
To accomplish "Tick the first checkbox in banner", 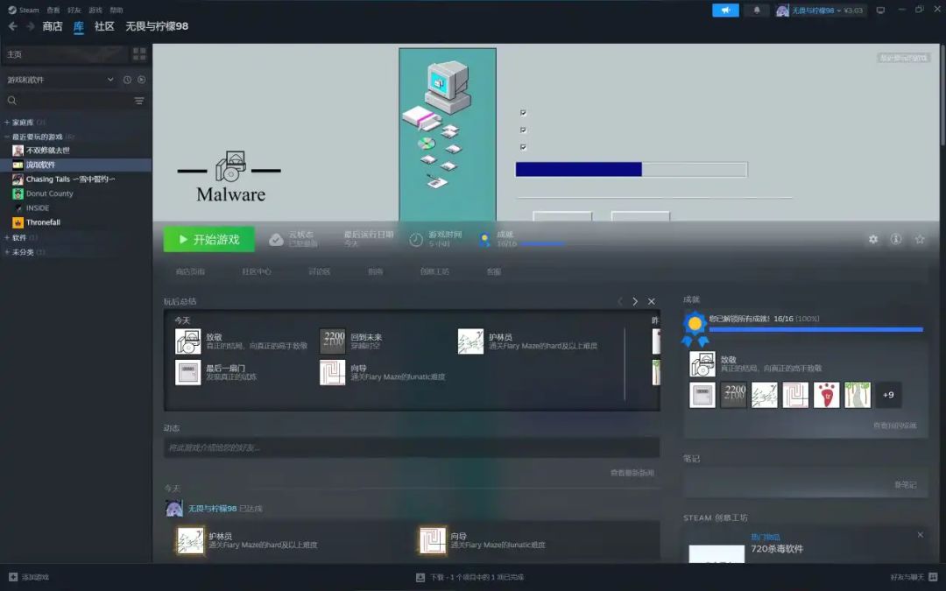I will point(523,113).
